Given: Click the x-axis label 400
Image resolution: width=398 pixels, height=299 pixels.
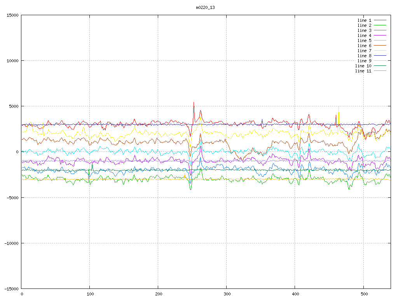Looking at the screenshot, I should (296, 294).
